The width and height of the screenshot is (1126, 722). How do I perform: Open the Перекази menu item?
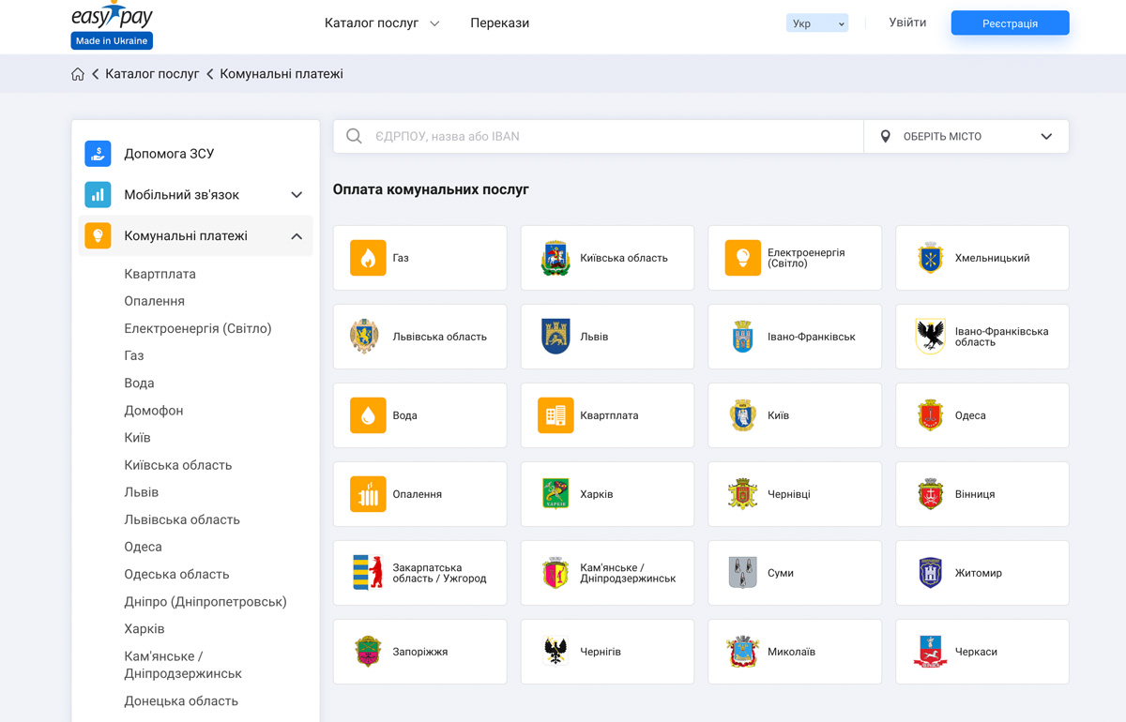pyautogui.click(x=499, y=22)
